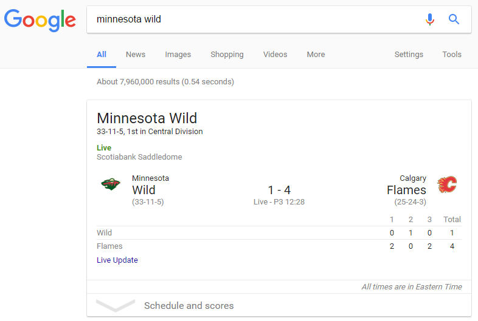Click the Scotiabank Saddledome venue text
478x321 pixels.
pyautogui.click(x=139, y=157)
